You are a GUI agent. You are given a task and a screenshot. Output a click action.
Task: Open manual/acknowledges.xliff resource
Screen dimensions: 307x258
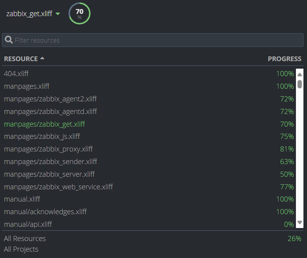45,212
